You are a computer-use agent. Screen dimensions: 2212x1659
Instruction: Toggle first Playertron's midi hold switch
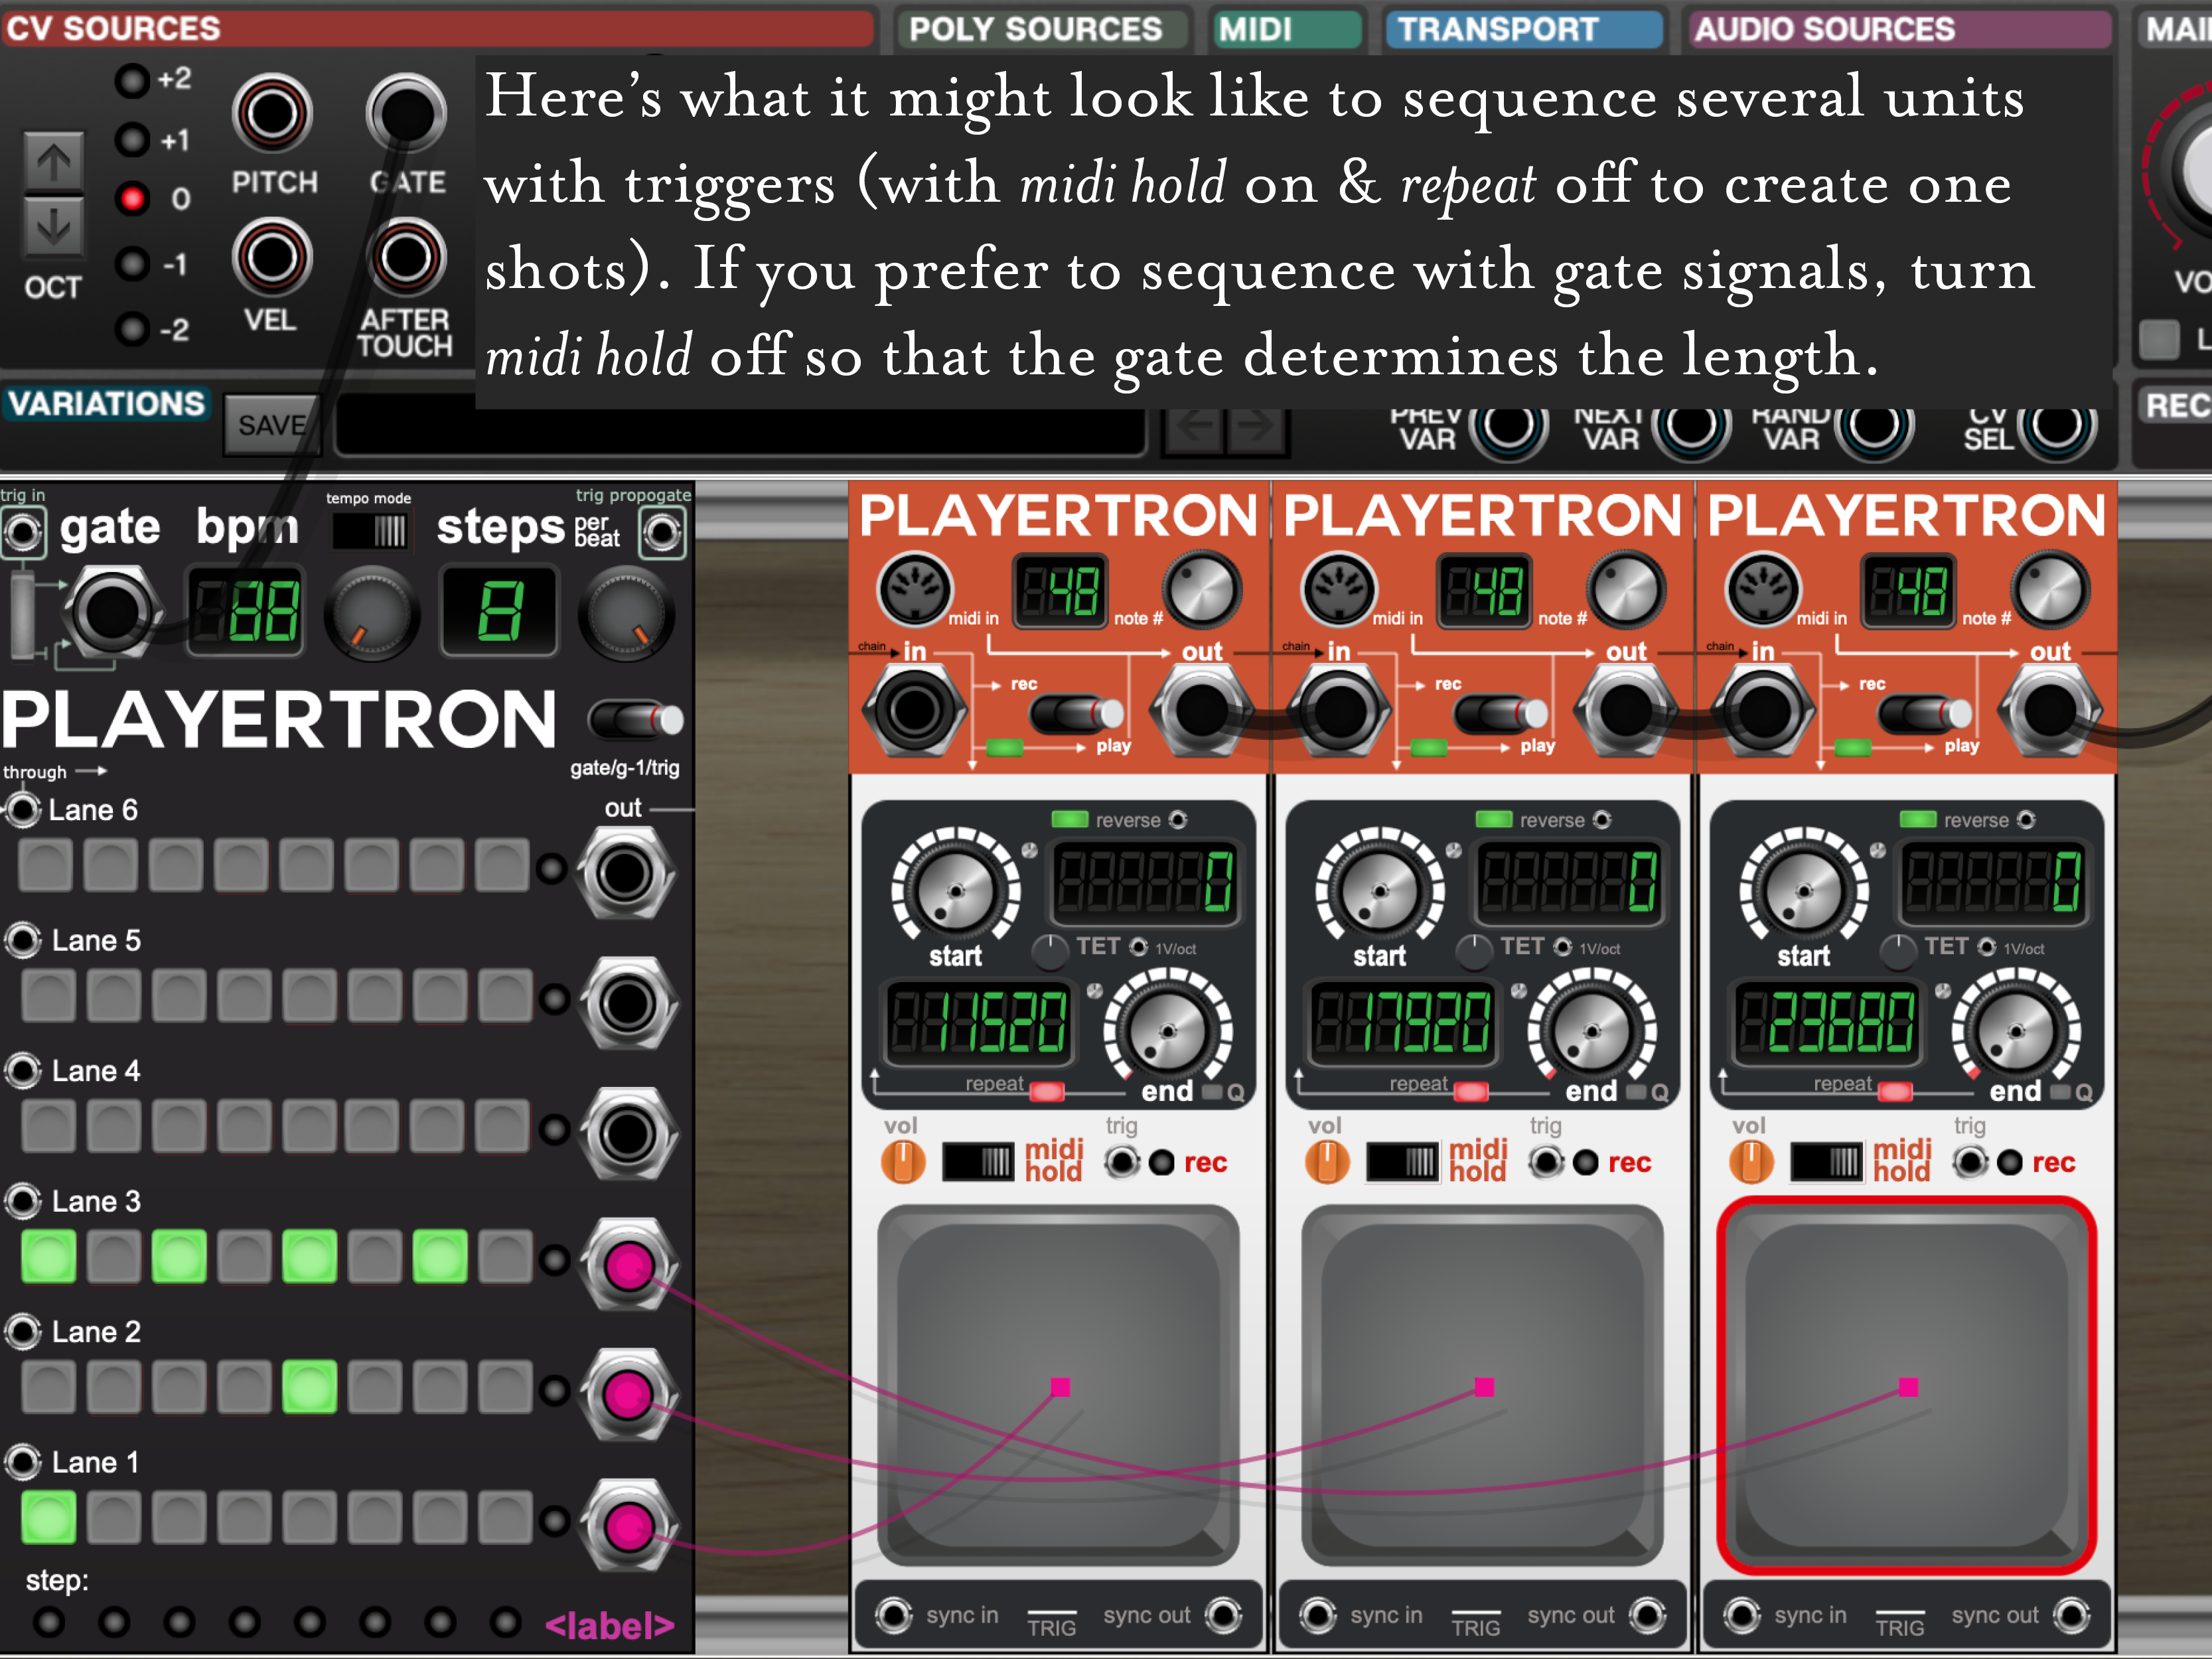click(x=978, y=1161)
